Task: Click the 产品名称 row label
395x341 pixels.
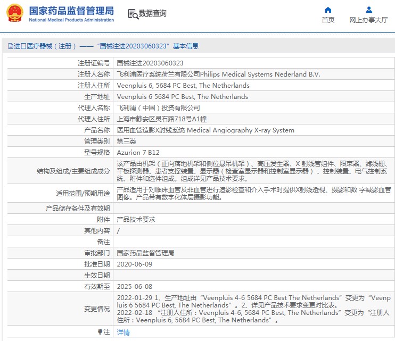Action: [x=97, y=130]
